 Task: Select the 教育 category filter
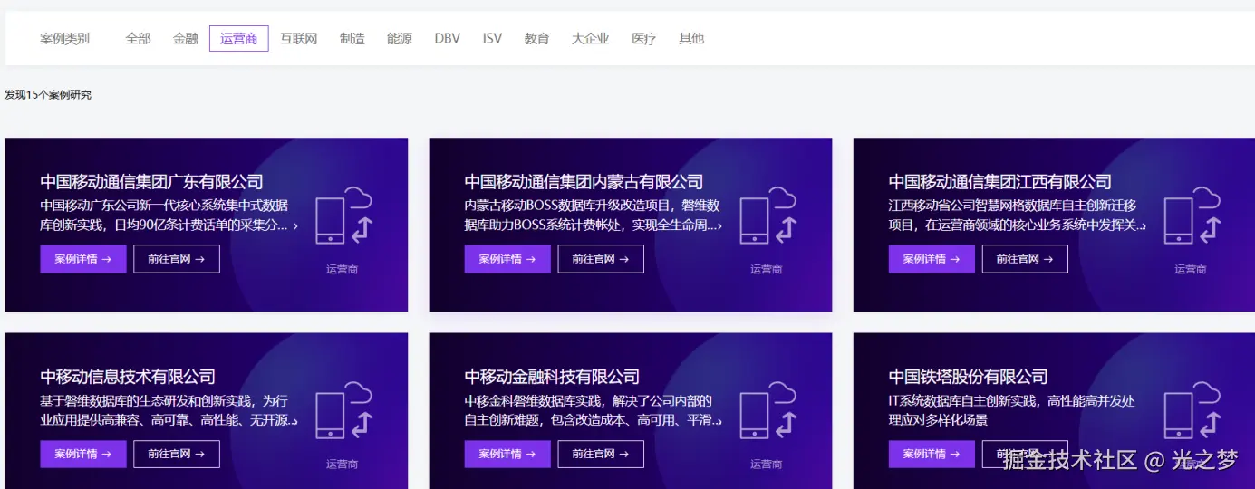[x=537, y=39]
